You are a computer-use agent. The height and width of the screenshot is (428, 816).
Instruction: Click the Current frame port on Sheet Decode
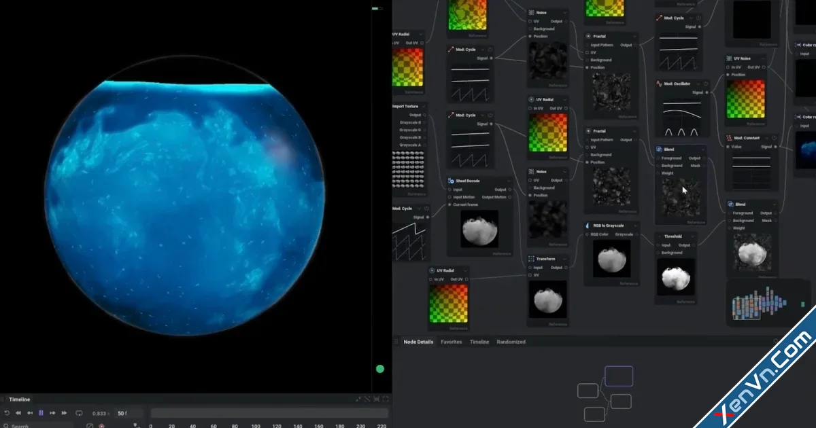[x=449, y=204]
